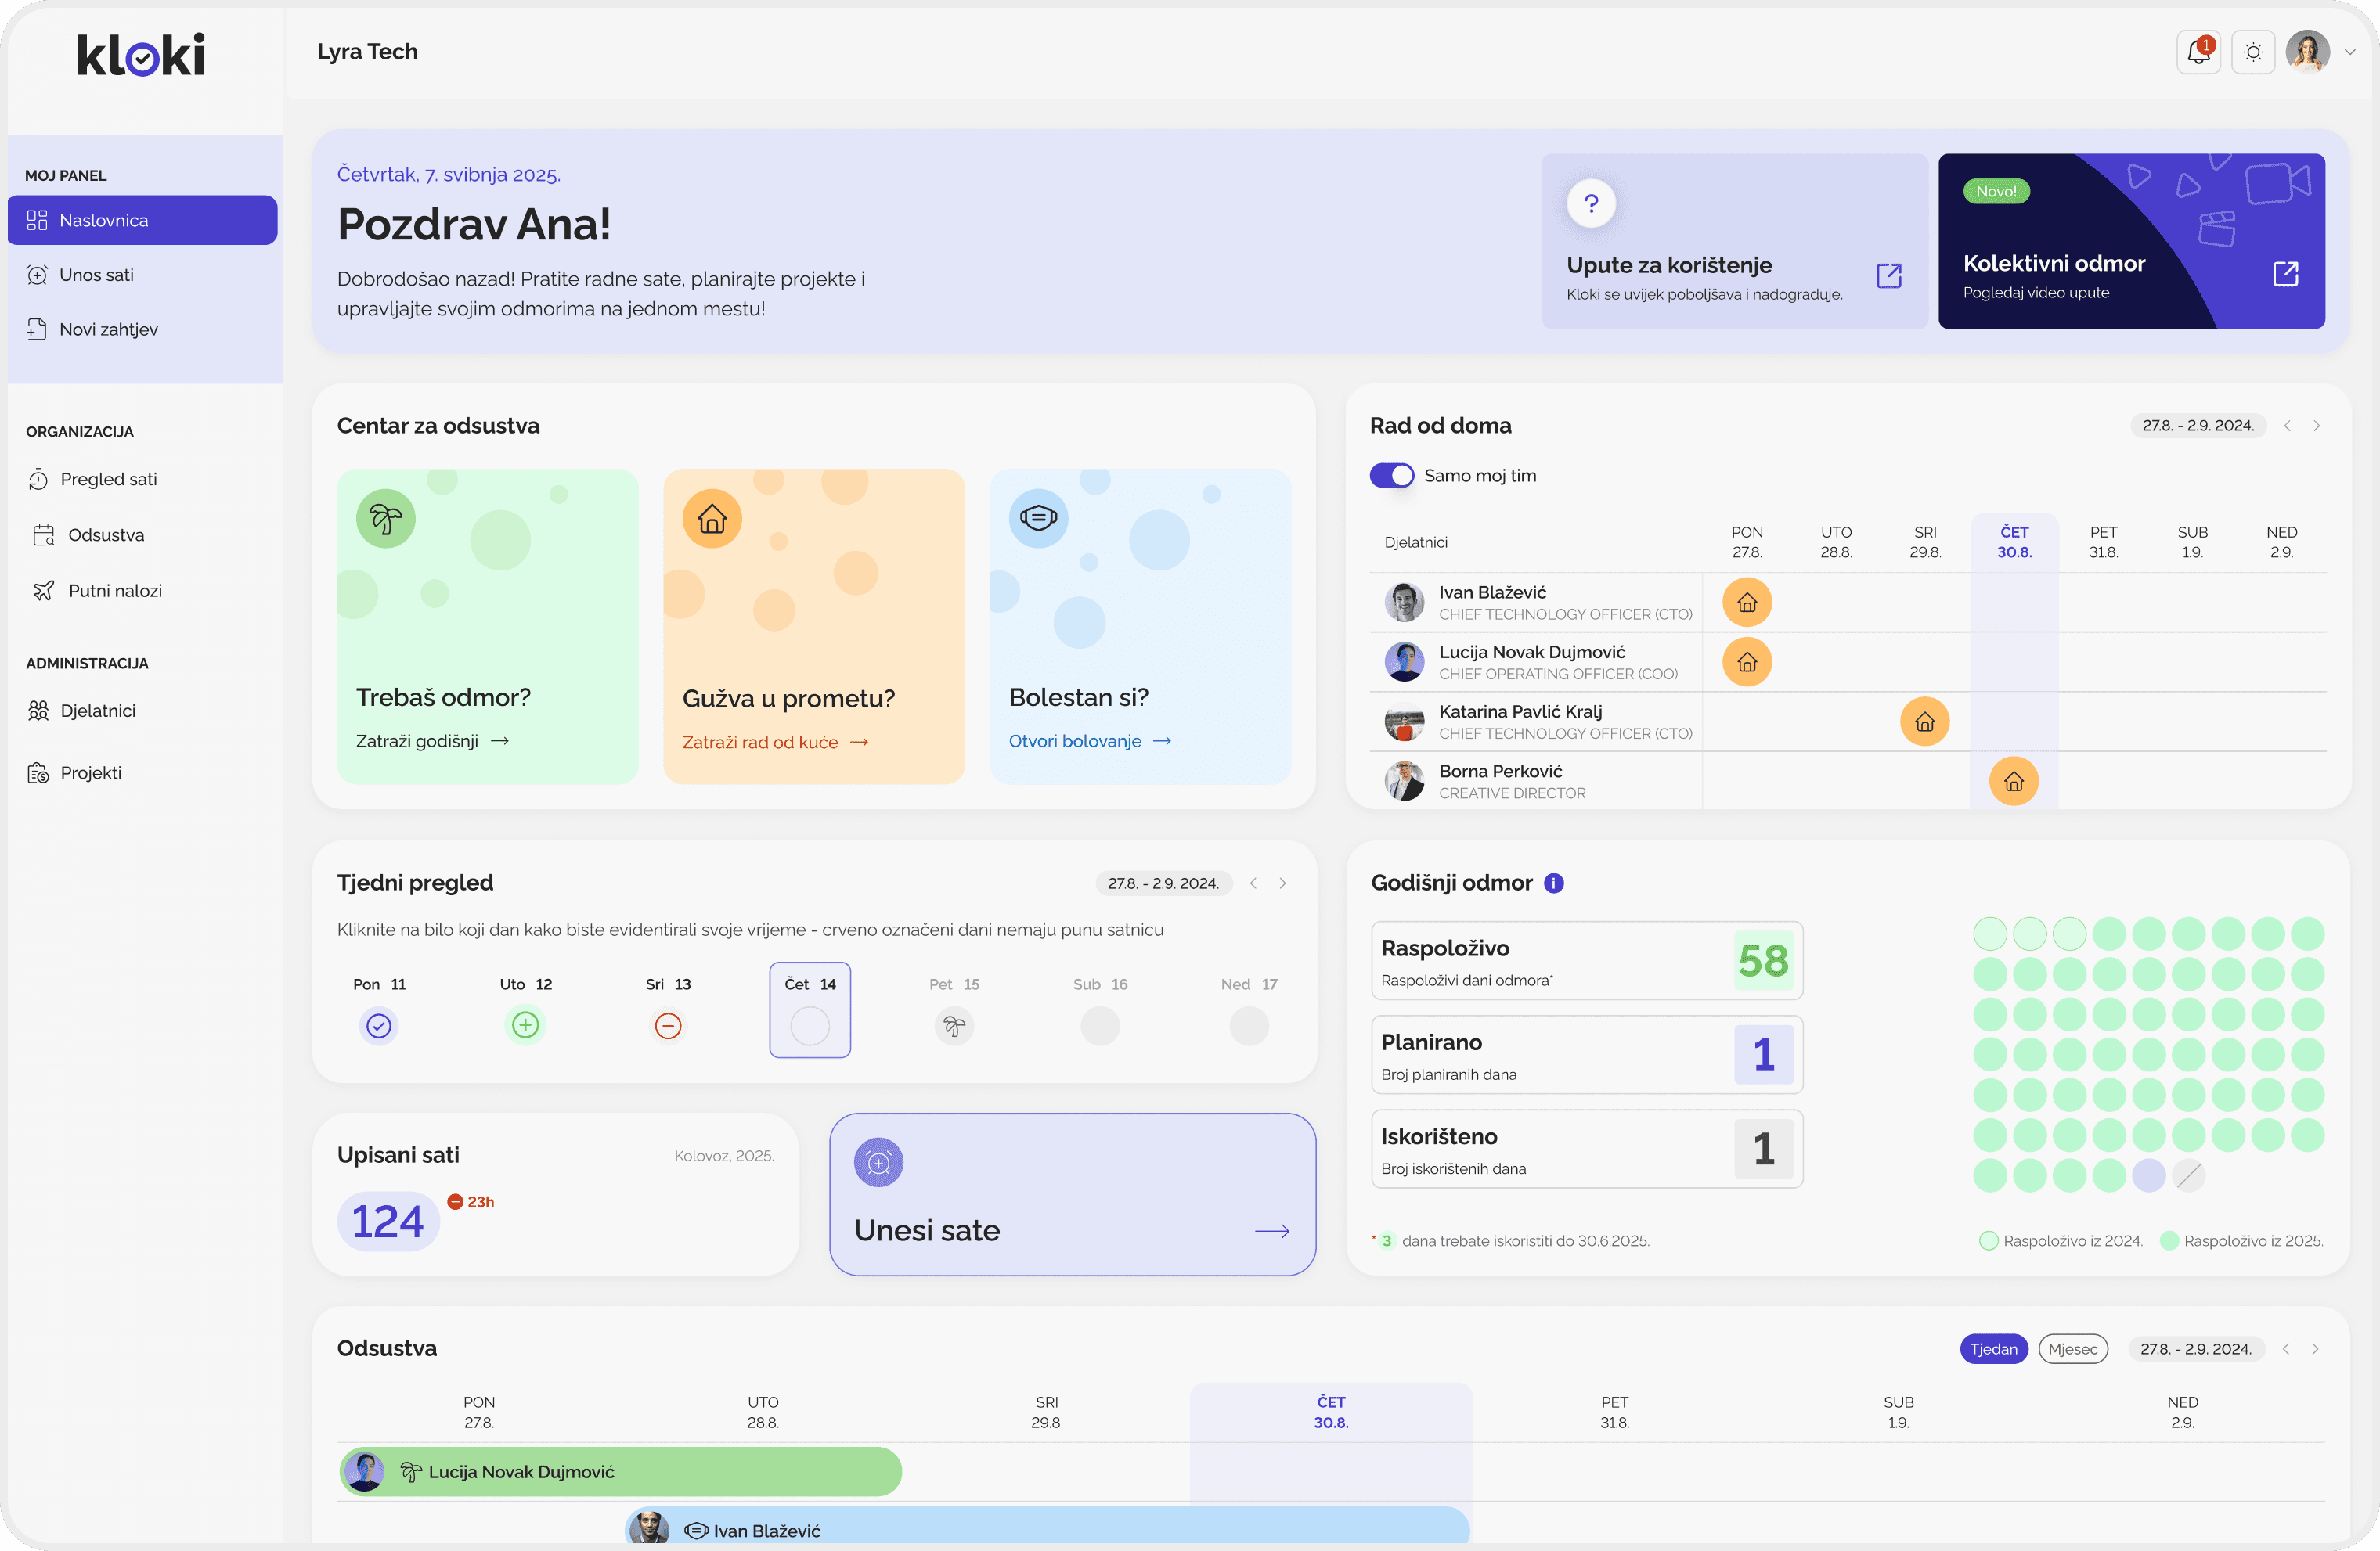This screenshot has height=1551, width=2380.
Task: Click the red minus toggle on Sri 13
Action: click(667, 1025)
